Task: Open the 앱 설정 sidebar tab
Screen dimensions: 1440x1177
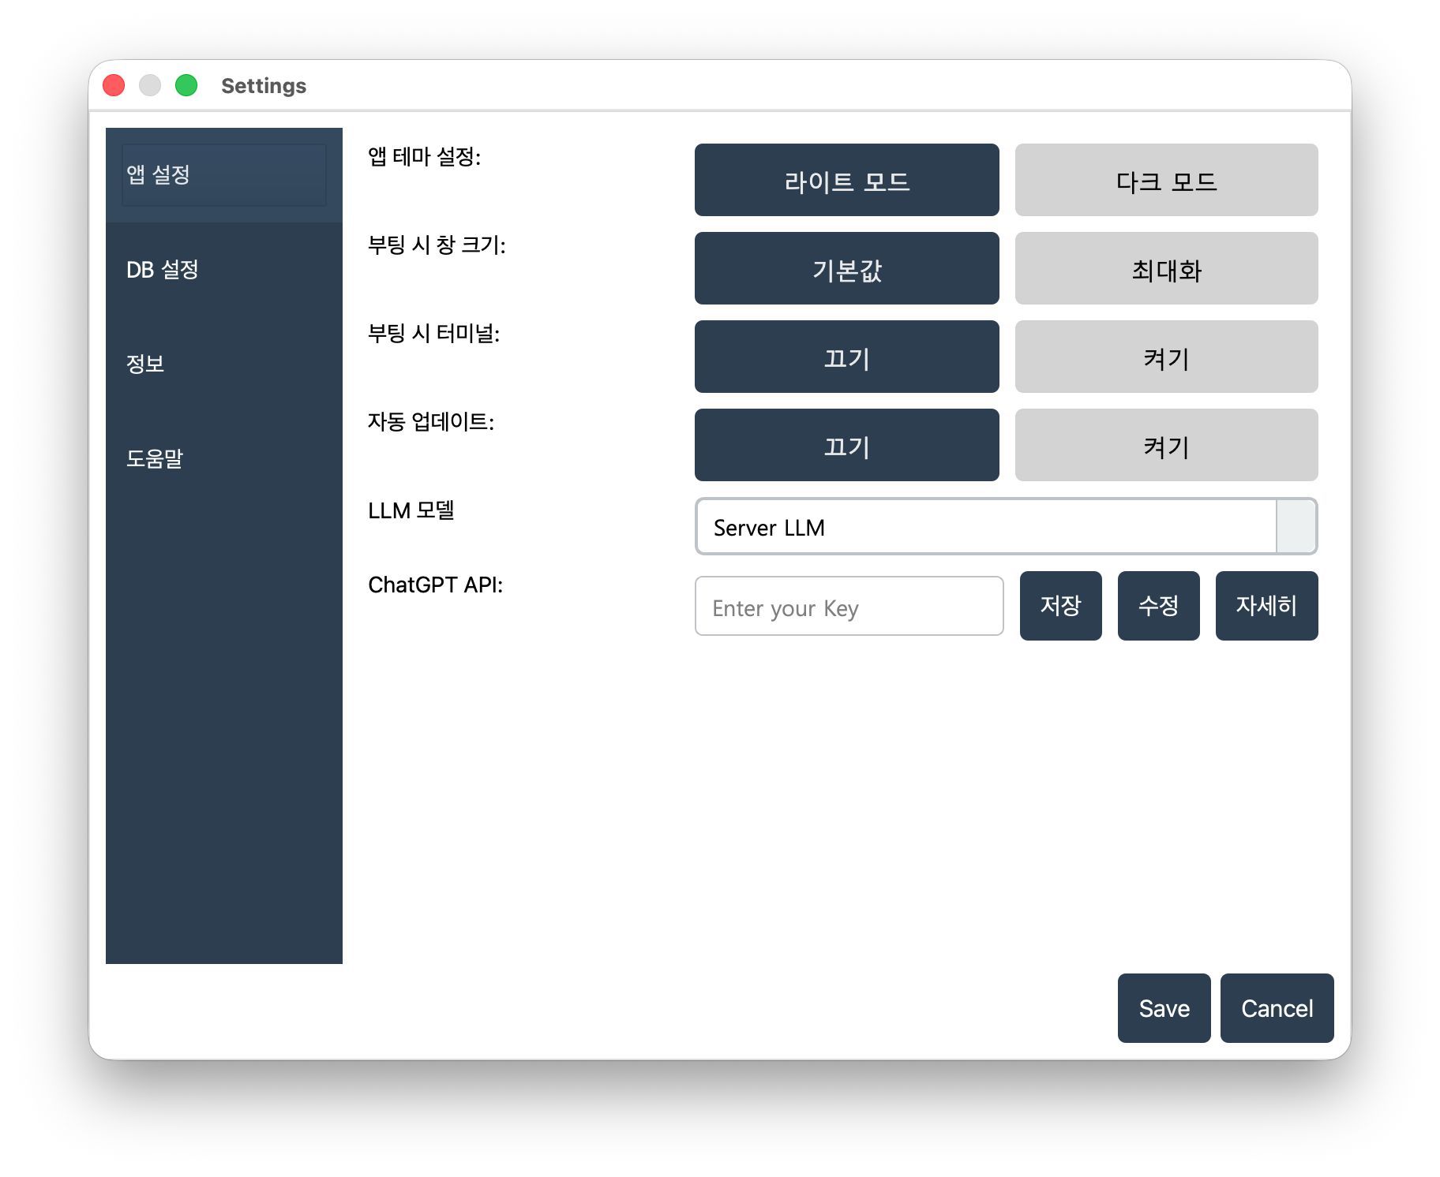Action: pos(224,175)
